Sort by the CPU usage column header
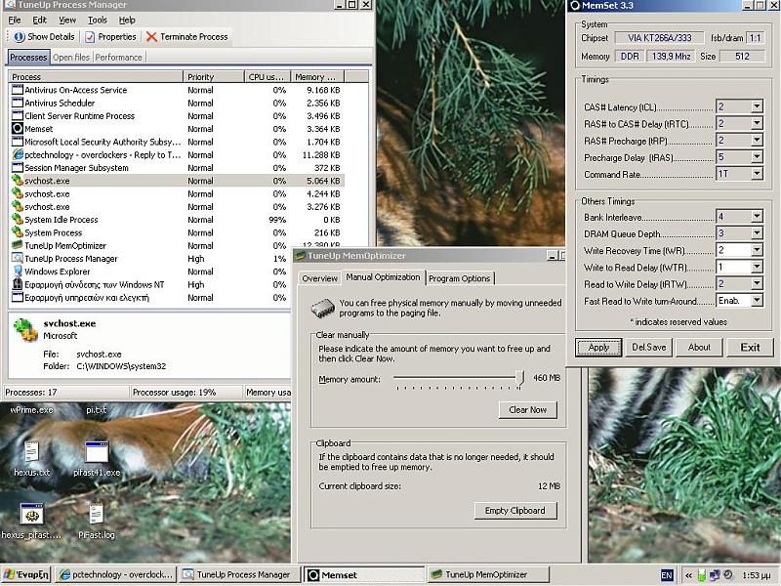This screenshot has width=781, height=586. (x=267, y=77)
